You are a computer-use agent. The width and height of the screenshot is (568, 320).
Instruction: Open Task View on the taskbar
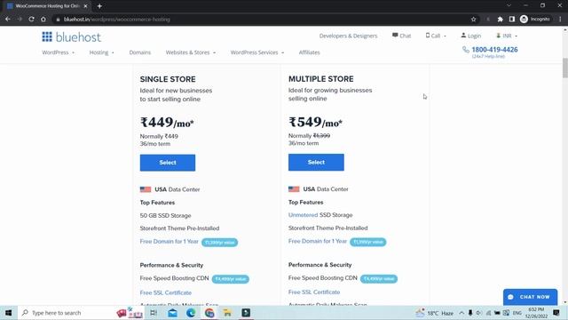[x=154, y=313]
